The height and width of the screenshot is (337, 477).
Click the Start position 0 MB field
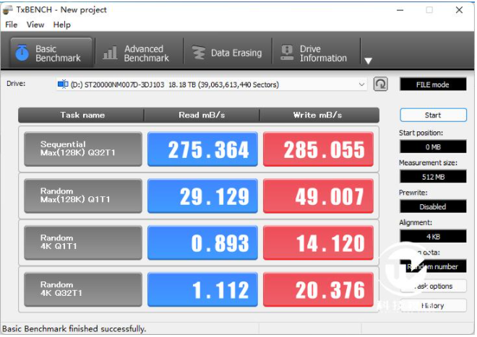click(x=432, y=146)
